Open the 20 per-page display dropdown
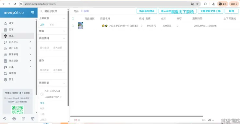Screen dimensions: 240x124 [211, 120]
